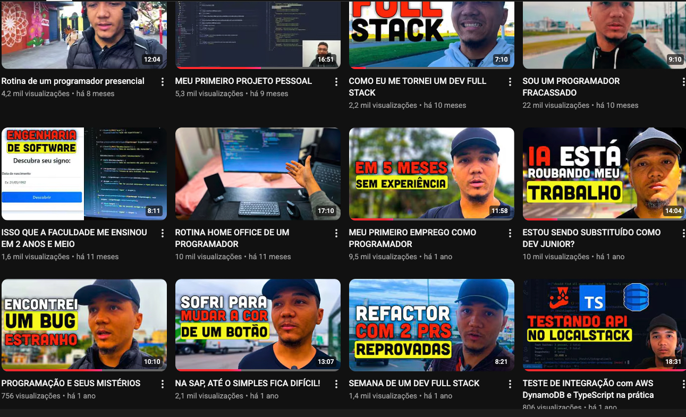Open options menu for COMO EU ME TORNEI UM DEV FULL STACK

[x=510, y=82]
